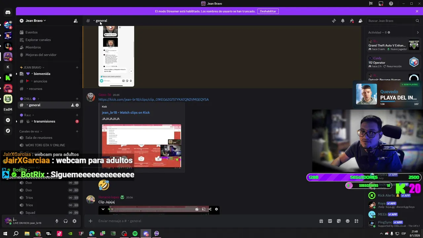
Task: Open user settings gear icon
Action: click(x=74, y=221)
